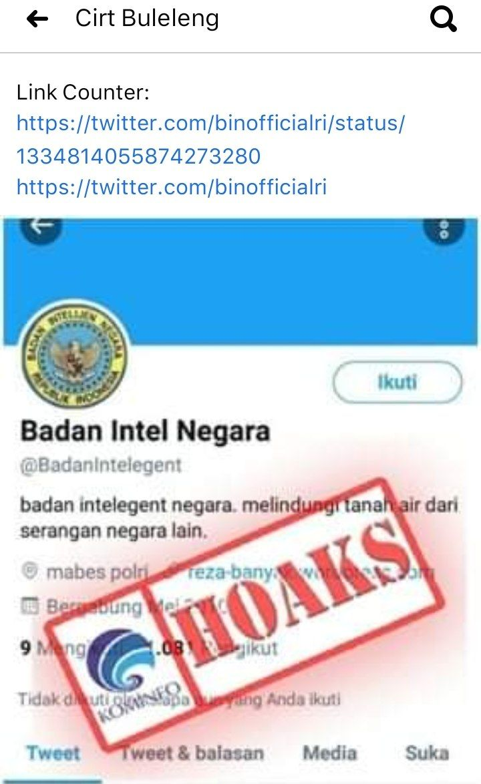Tap the location pin icon beside mabes polri
Screen dimensions: 481x784
tap(30, 570)
